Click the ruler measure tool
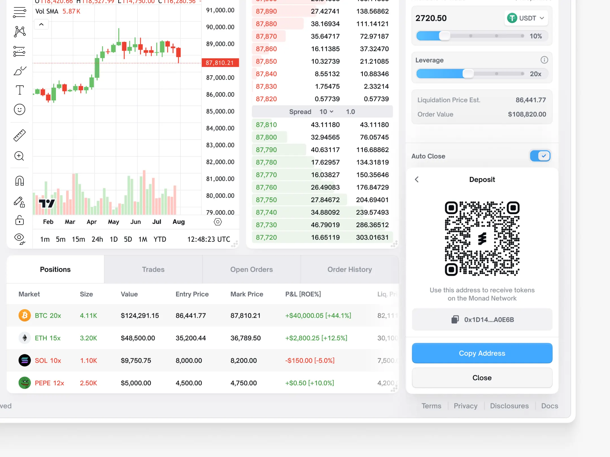610x457 pixels. coord(19,135)
